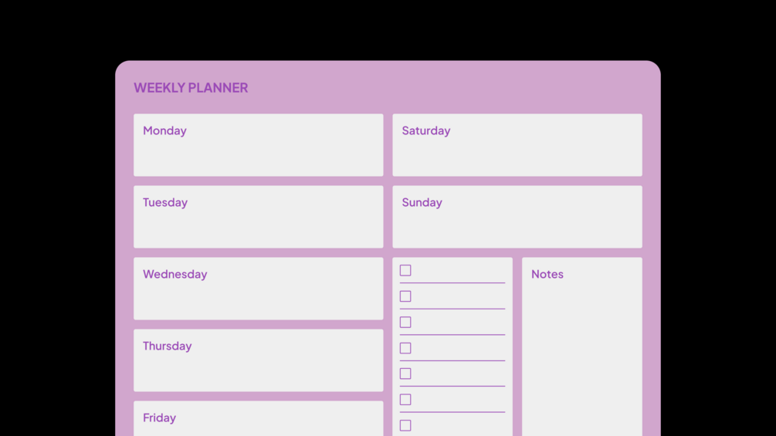Focus the Thursday entry area

click(258, 366)
